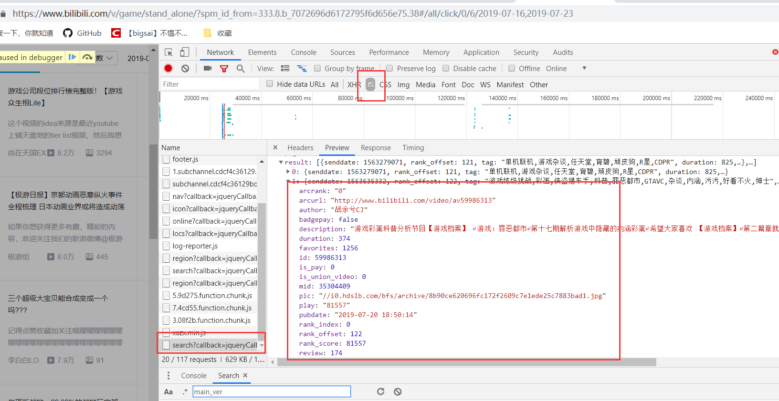The width and height of the screenshot is (779, 401).
Task: Open network search magnifier icon
Action: pos(241,69)
